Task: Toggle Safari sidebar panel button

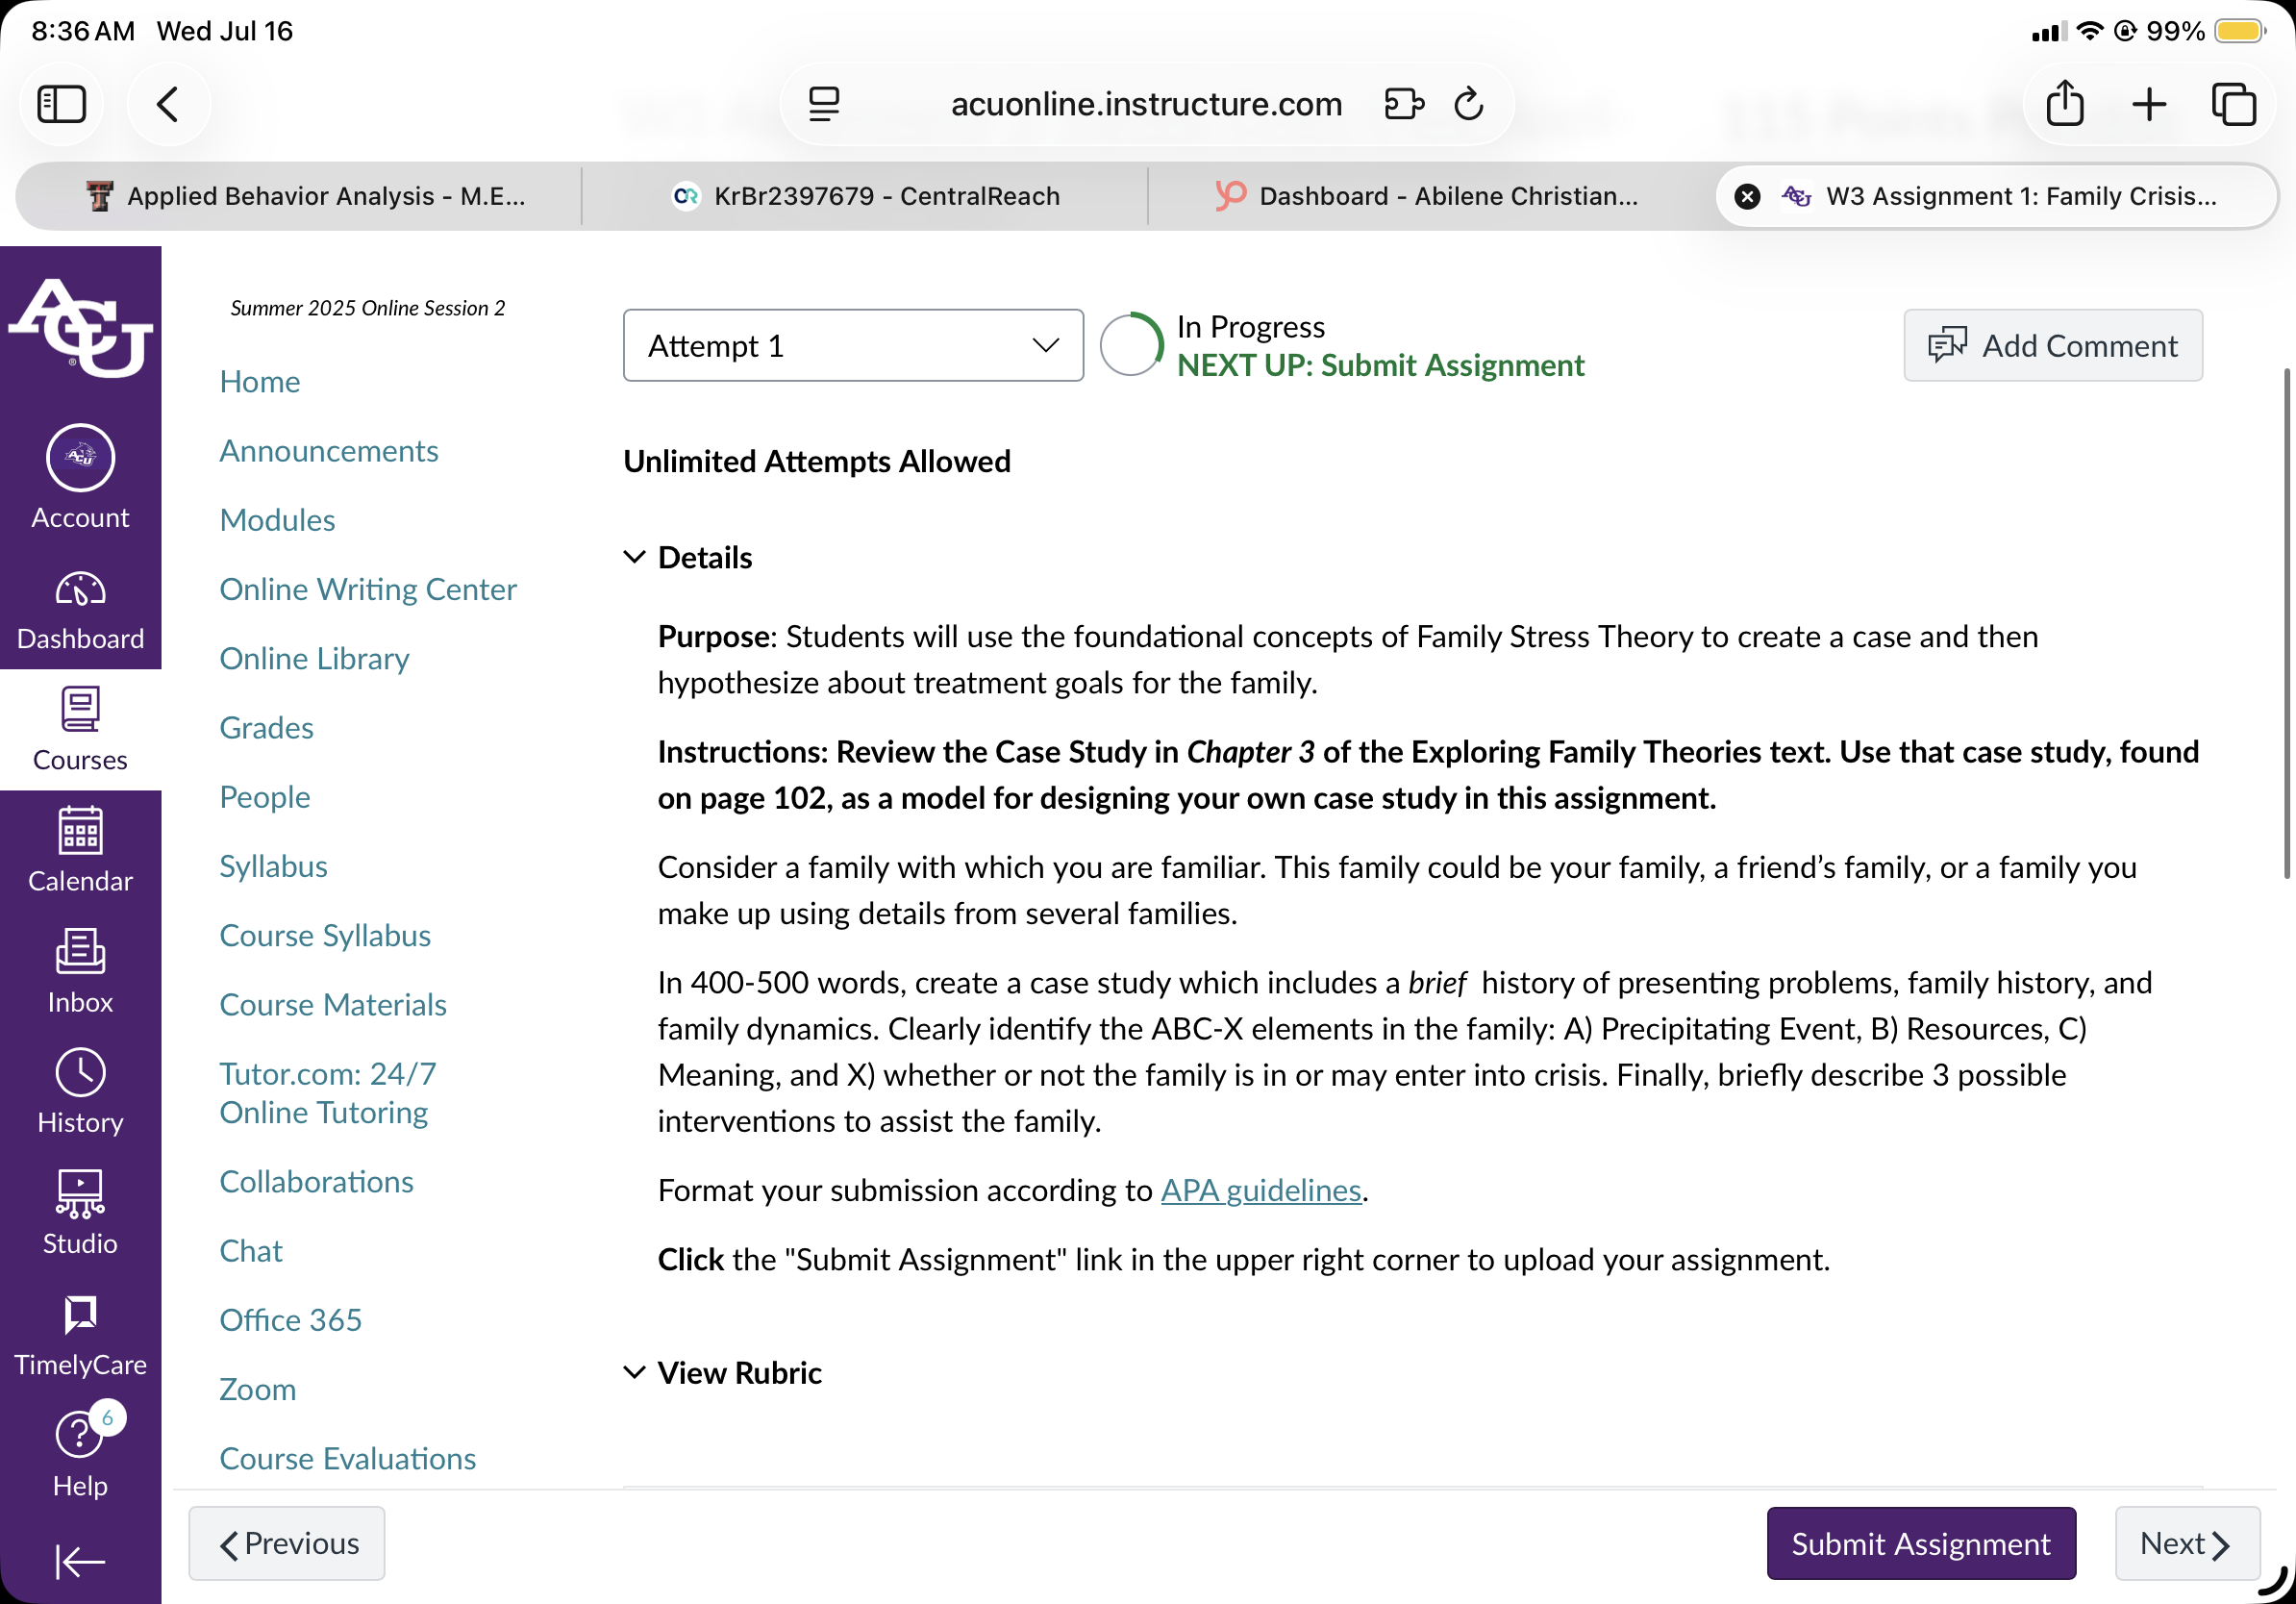Action: click(x=62, y=104)
